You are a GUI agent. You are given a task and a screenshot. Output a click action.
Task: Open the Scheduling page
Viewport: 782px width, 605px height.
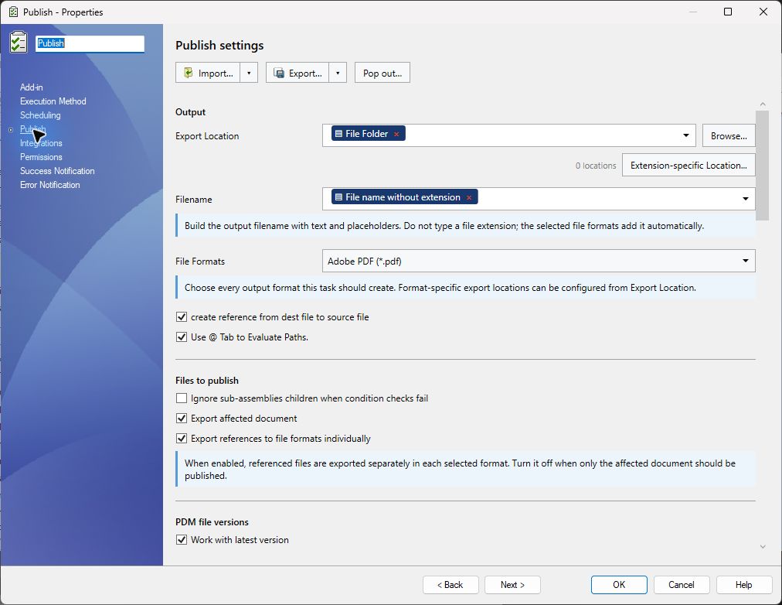40,115
